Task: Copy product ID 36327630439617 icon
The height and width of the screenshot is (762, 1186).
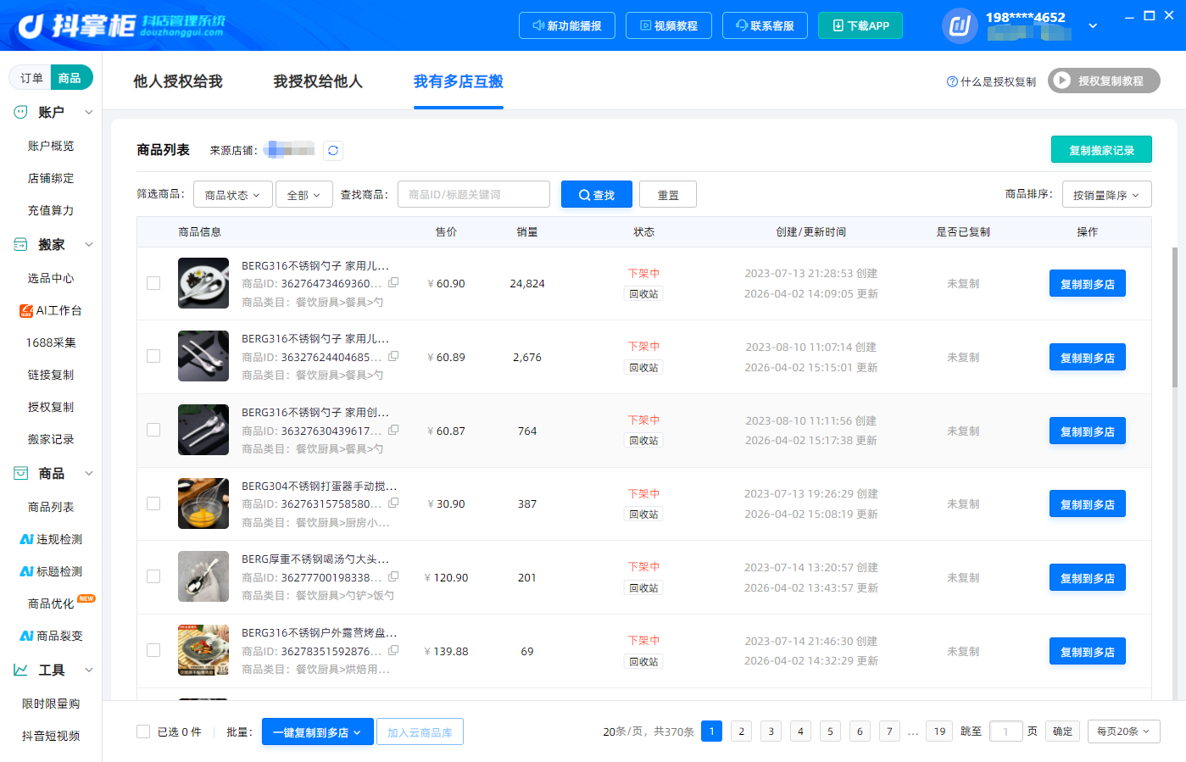Action: (x=393, y=431)
